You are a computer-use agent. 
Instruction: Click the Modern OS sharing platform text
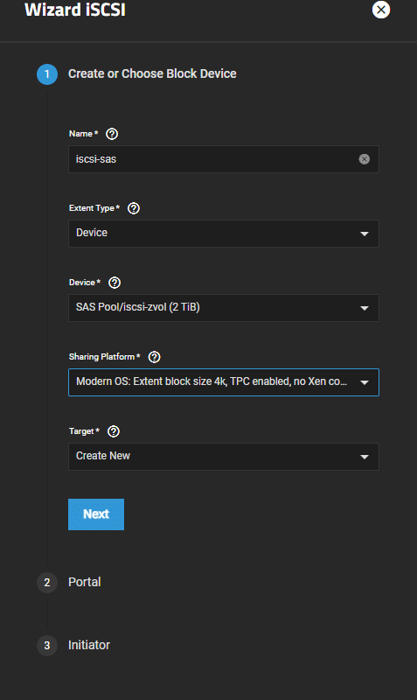pos(212,381)
